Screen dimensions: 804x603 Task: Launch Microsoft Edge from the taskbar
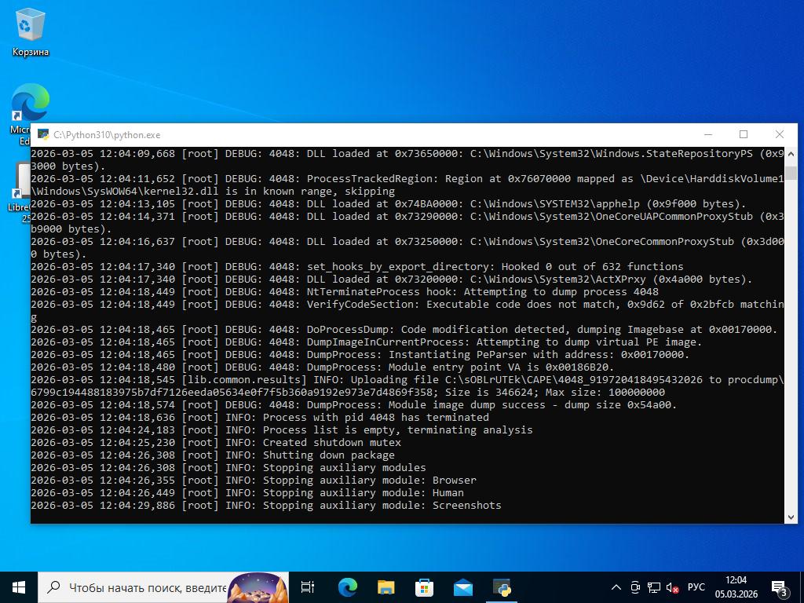point(347,587)
